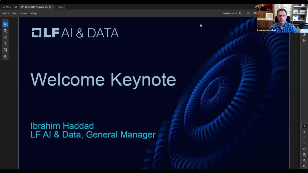
Task: Zoom out of the document
Action: (304, 166)
